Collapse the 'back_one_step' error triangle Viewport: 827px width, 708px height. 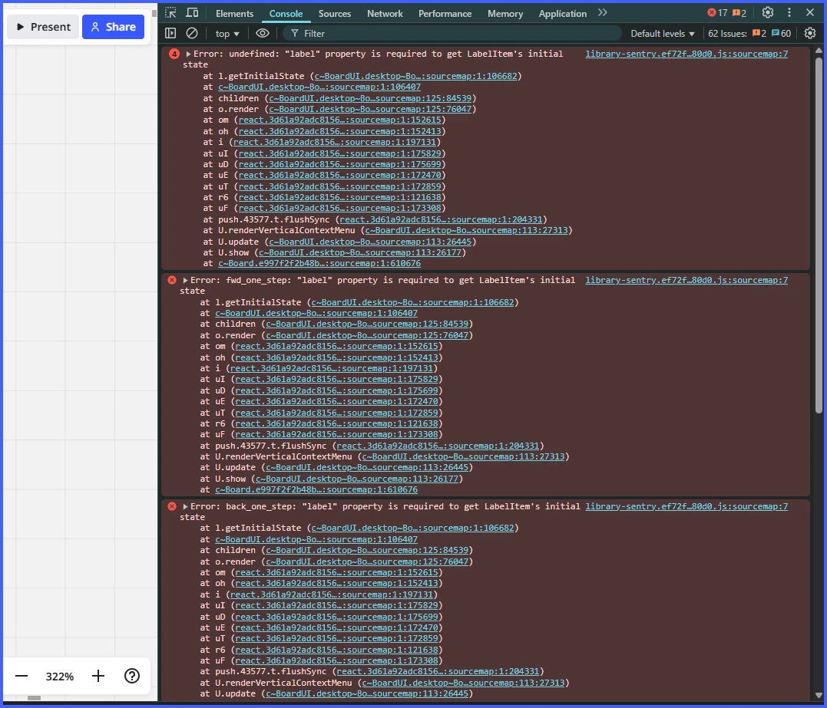pyautogui.click(x=185, y=506)
